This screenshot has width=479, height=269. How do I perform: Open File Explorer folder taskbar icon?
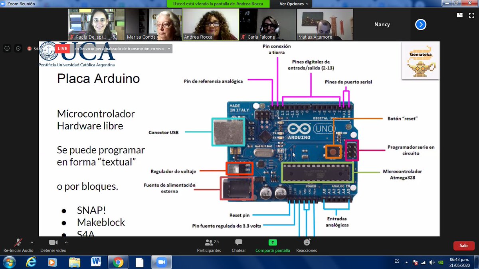pyautogui.click(x=75, y=262)
